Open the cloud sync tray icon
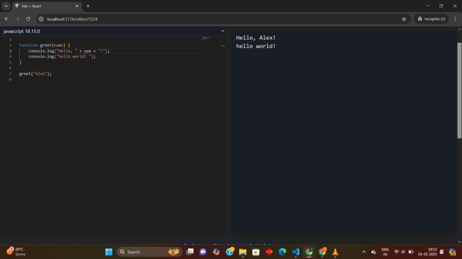 (x=374, y=252)
